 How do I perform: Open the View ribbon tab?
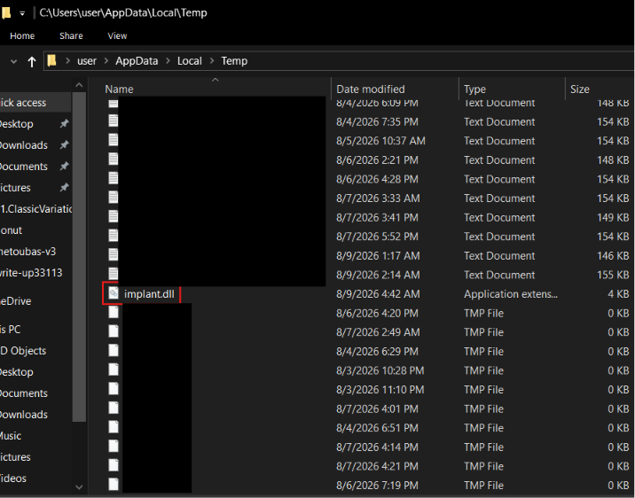(117, 36)
